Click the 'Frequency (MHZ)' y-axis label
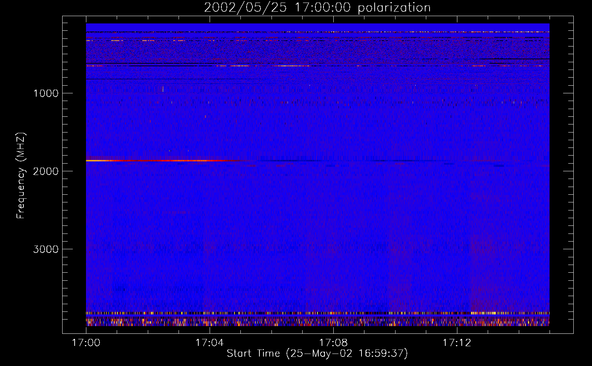This screenshot has width=592, height=366. pos(21,176)
